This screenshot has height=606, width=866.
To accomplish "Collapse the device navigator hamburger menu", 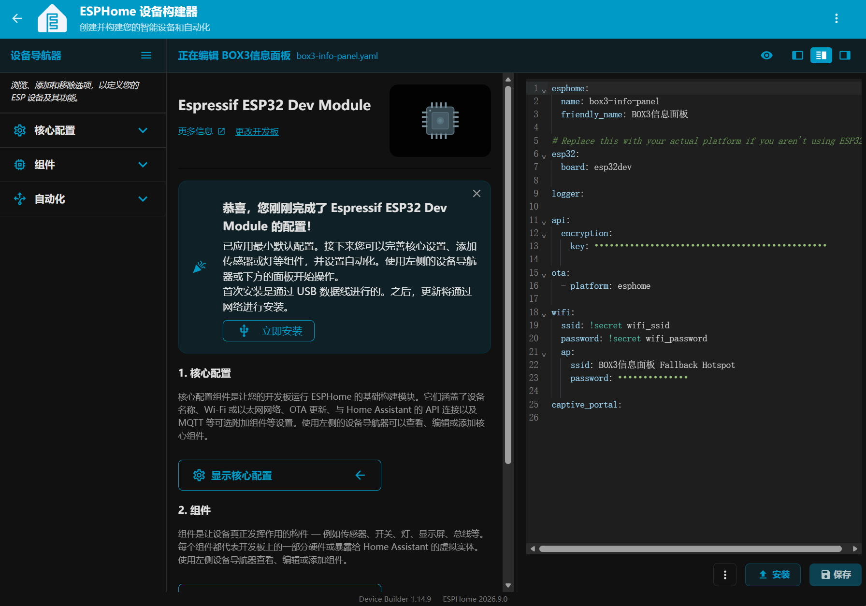I will (146, 56).
